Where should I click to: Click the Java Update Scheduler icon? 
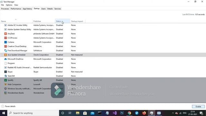[5, 55]
